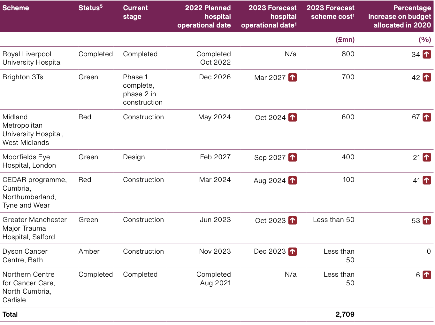Click the Green status for Greater Manchester
Viewport: 435px width, 325px height.
coord(88,220)
